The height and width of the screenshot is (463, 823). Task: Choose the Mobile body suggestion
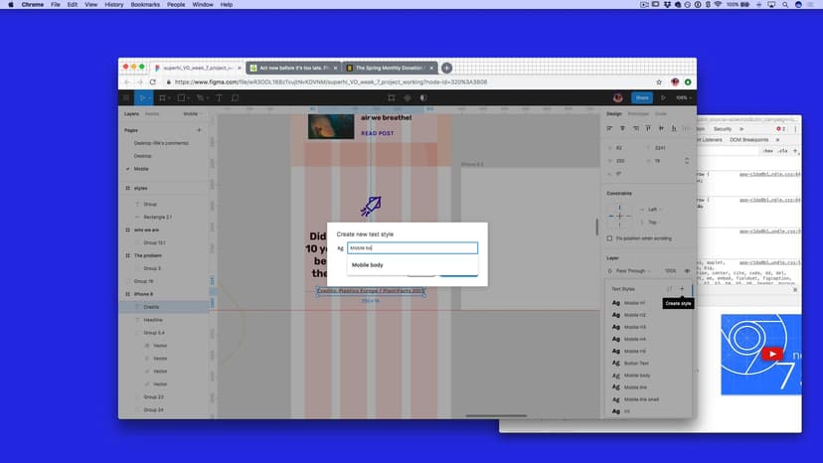pos(368,265)
